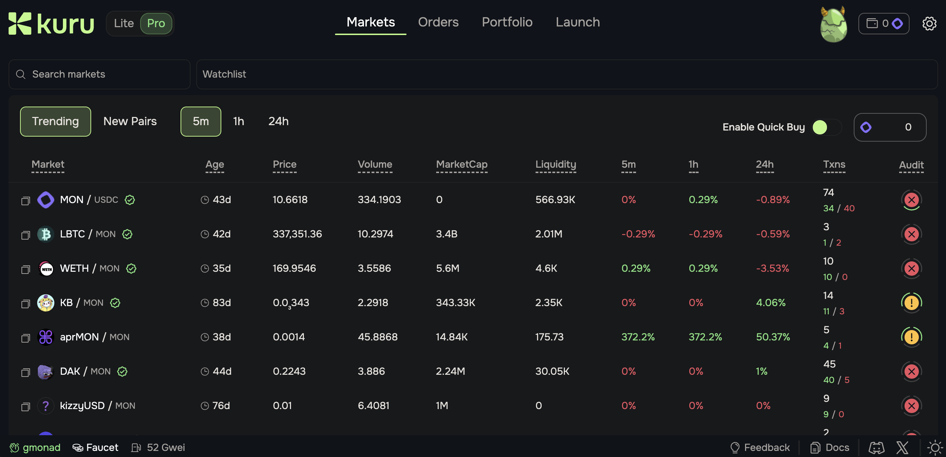Click the green monster profile avatar
The height and width of the screenshot is (457, 946).
coord(834,25)
